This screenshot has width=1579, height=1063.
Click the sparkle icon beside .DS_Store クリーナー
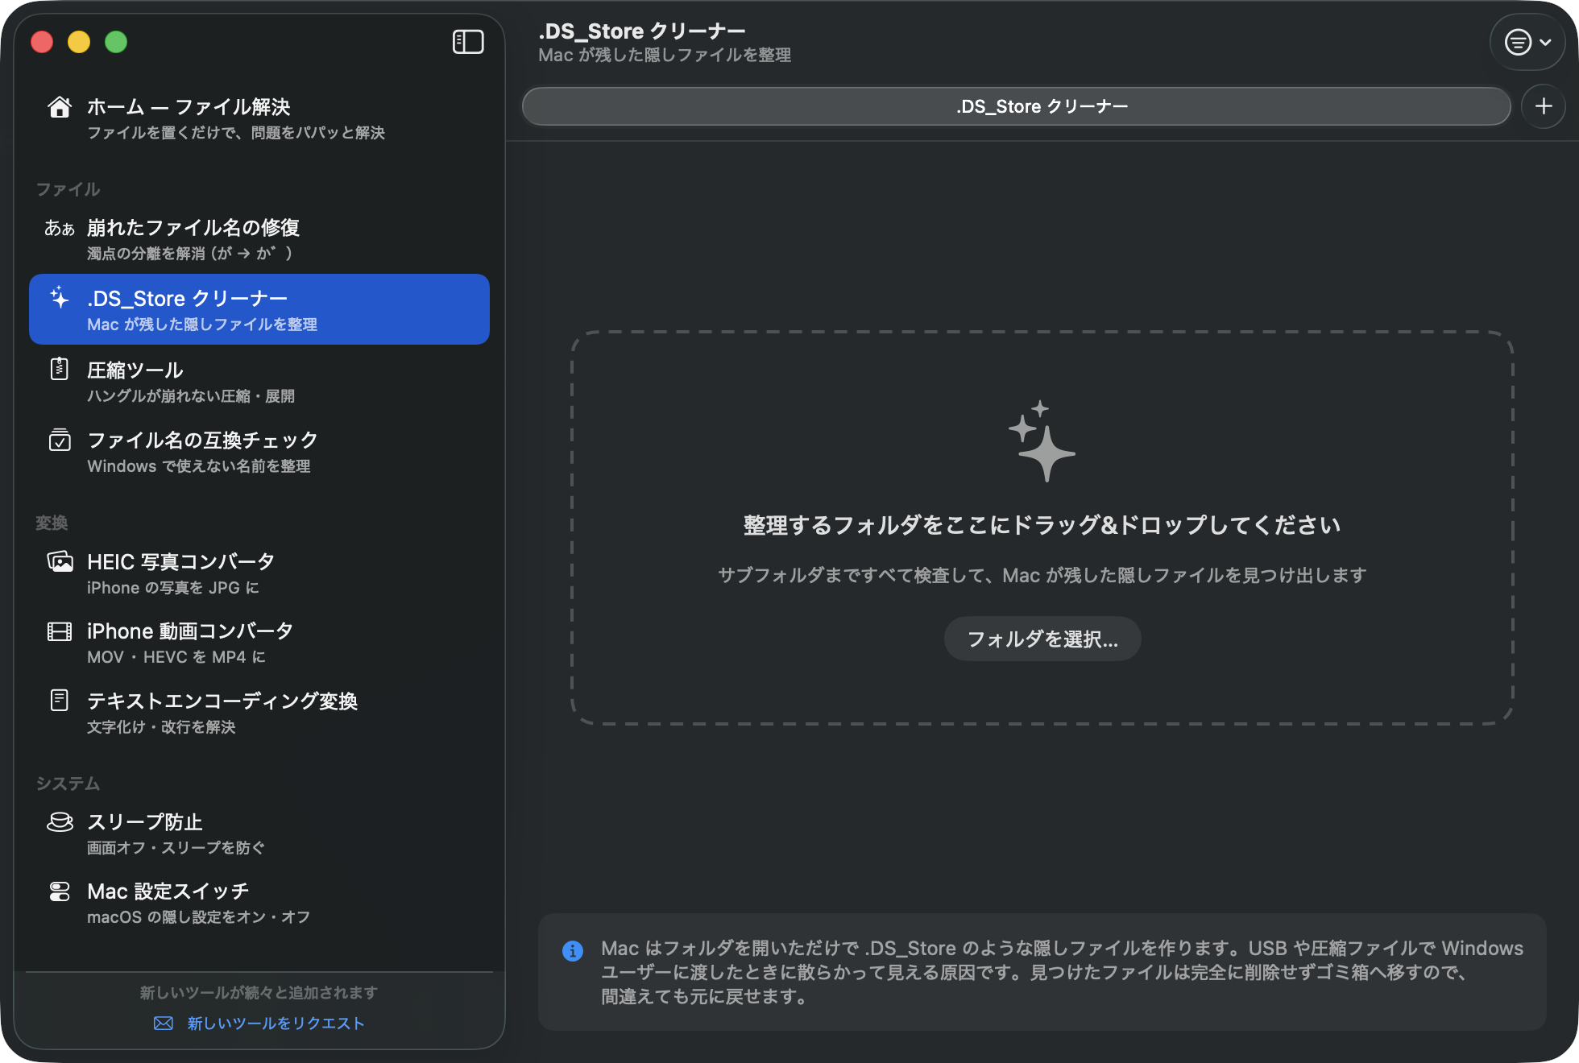click(x=60, y=298)
